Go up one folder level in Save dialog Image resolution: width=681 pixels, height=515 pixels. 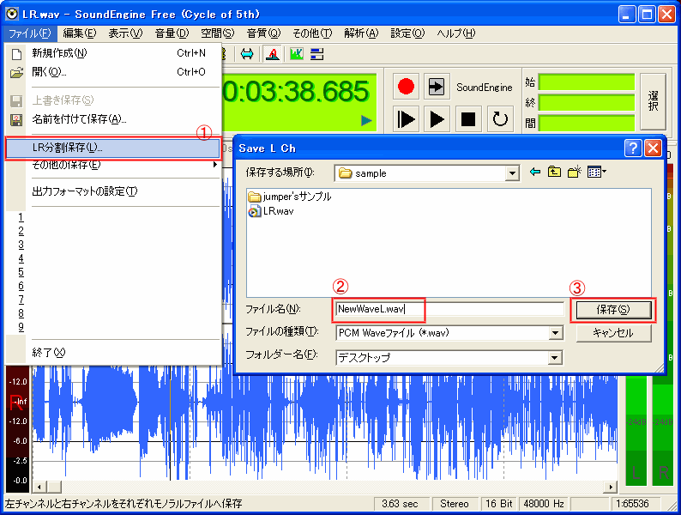pyautogui.click(x=555, y=173)
